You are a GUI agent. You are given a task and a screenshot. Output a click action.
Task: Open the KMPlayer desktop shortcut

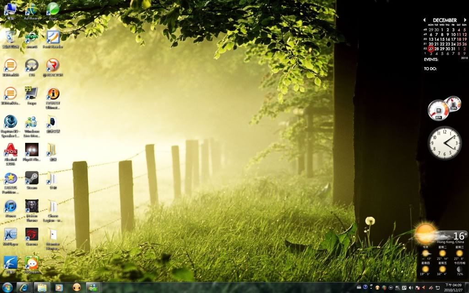click(x=10, y=234)
